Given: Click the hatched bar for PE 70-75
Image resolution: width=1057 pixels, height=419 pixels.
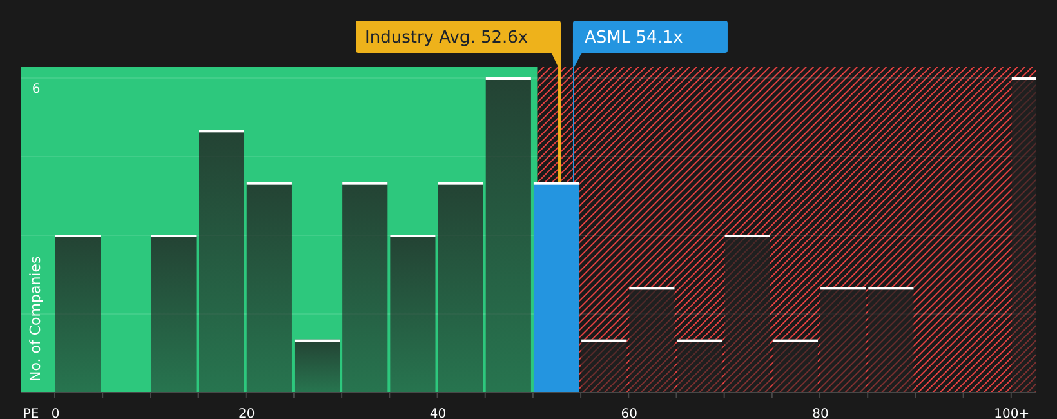Looking at the screenshot, I should coord(748,314).
